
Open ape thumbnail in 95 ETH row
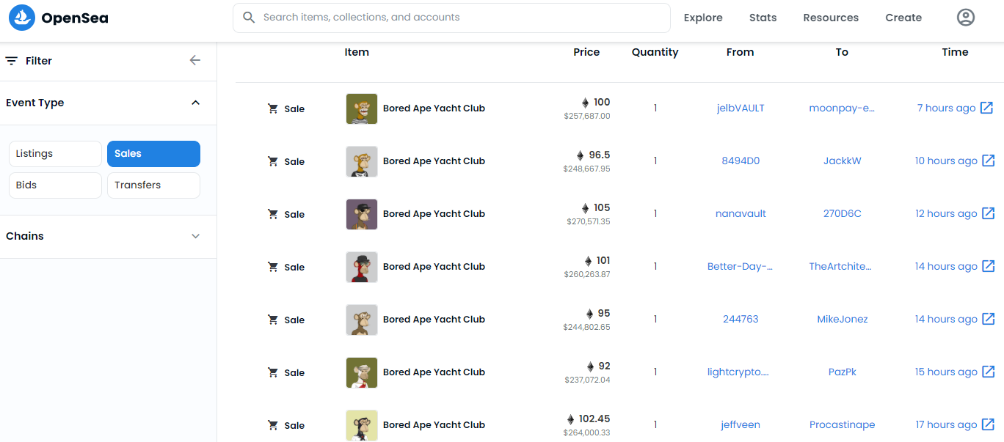click(x=362, y=320)
